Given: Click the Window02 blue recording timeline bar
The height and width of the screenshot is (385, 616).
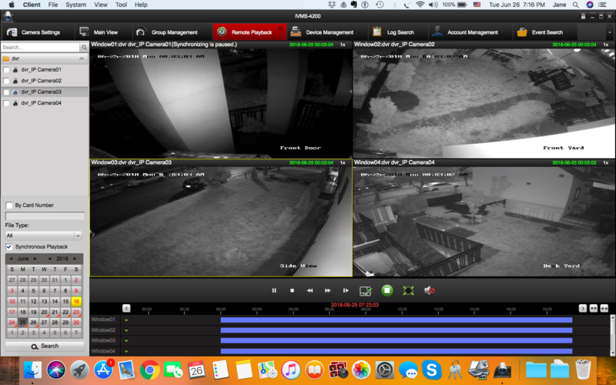Looking at the screenshot, I should click(x=397, y=330).
